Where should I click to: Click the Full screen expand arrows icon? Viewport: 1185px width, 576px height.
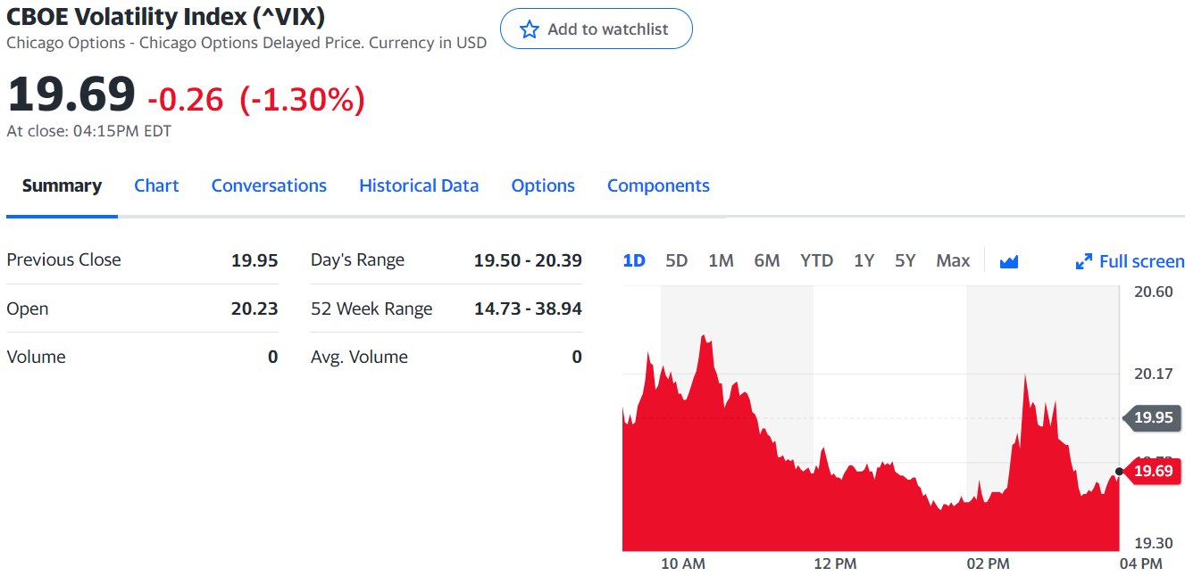(x=1084, y=261)
